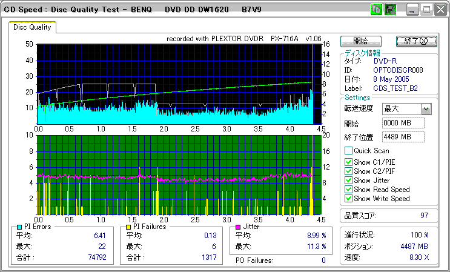Screen dimensions: 450x272
Task: Uncheck Show Write Speed
Action: 348,199
